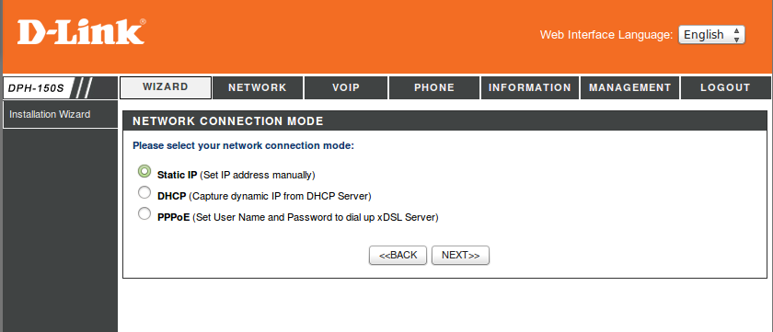Go to the VOIP tab
The image size is (773, 332).
346,87
